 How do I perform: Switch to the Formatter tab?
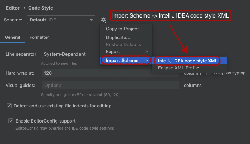(x=39, y=37)
